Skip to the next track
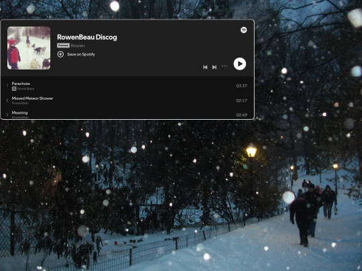The height and width of the screenshot is (271, 362). click(215, 67)
